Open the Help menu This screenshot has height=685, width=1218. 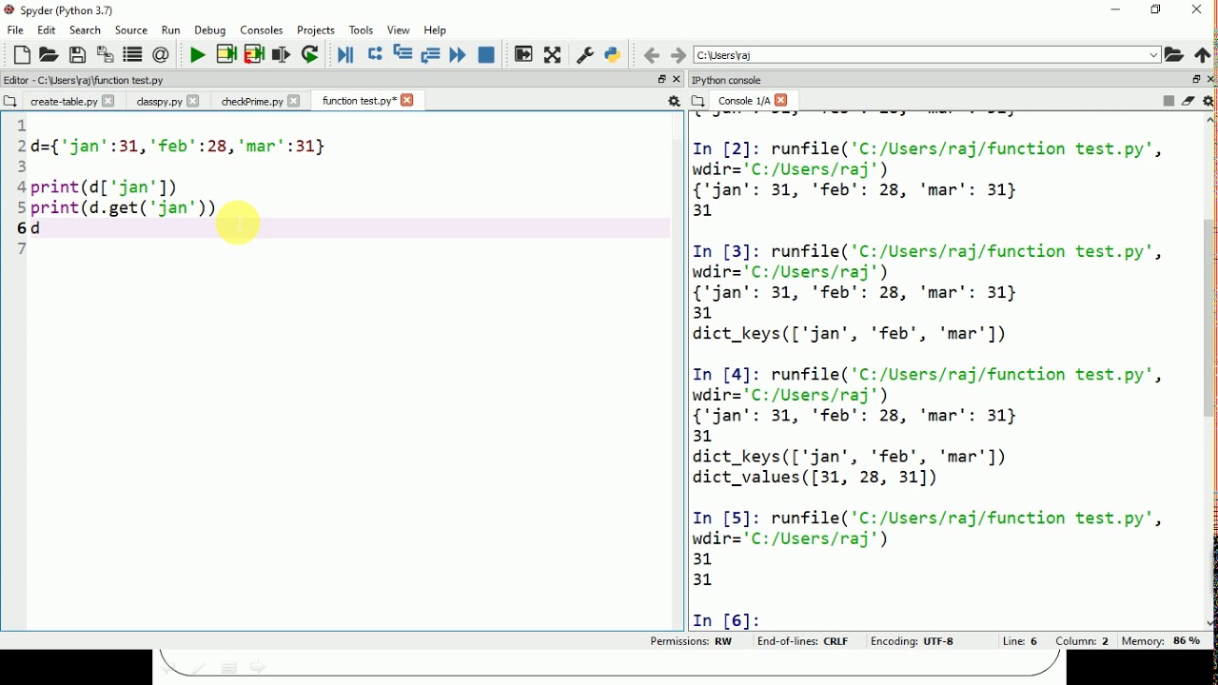436,30
